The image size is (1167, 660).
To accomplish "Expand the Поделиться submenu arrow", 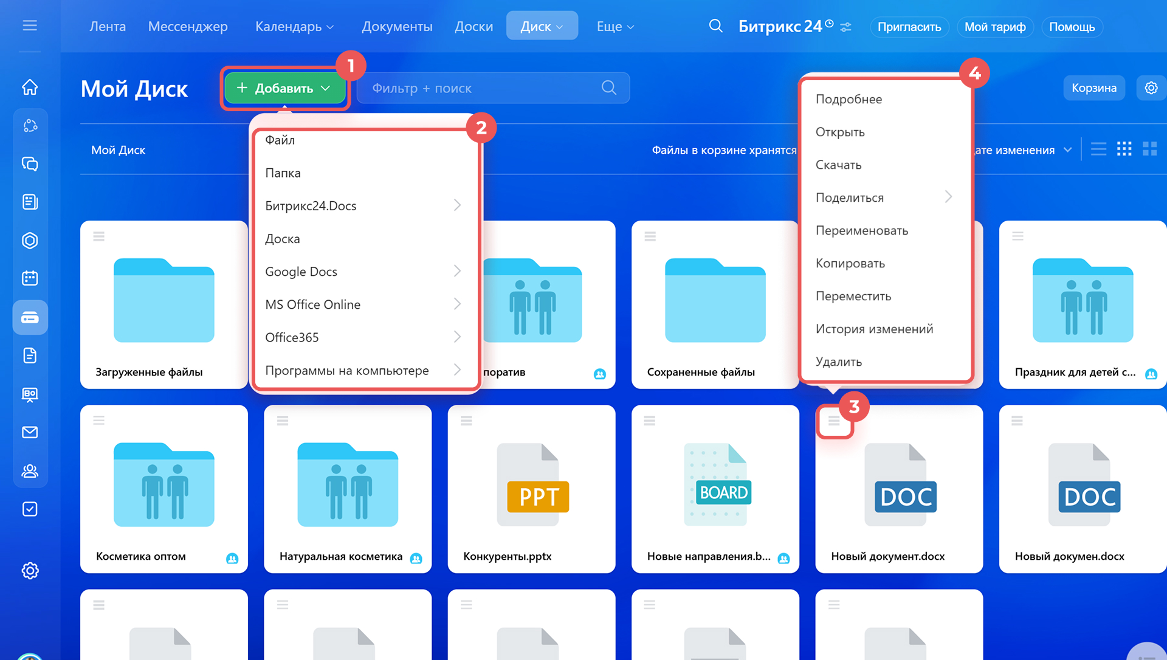I will click(x=948, y=197).
